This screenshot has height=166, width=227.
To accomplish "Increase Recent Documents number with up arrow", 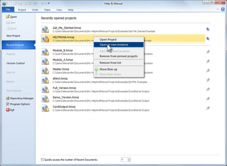I will point(129,159).
